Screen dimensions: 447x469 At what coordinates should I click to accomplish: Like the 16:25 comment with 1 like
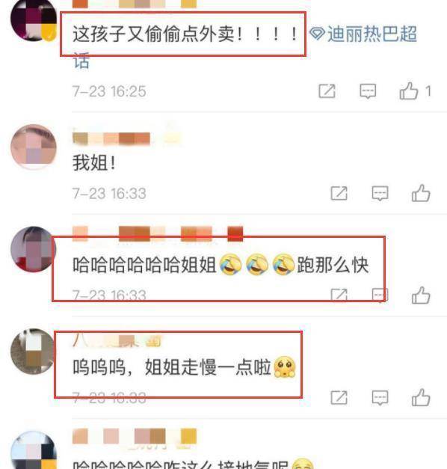point(409,91)
